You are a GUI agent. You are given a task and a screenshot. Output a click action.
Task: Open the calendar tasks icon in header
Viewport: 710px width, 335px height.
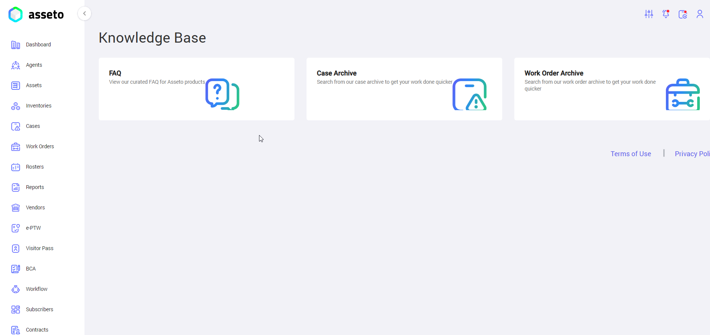pos(683,14)
